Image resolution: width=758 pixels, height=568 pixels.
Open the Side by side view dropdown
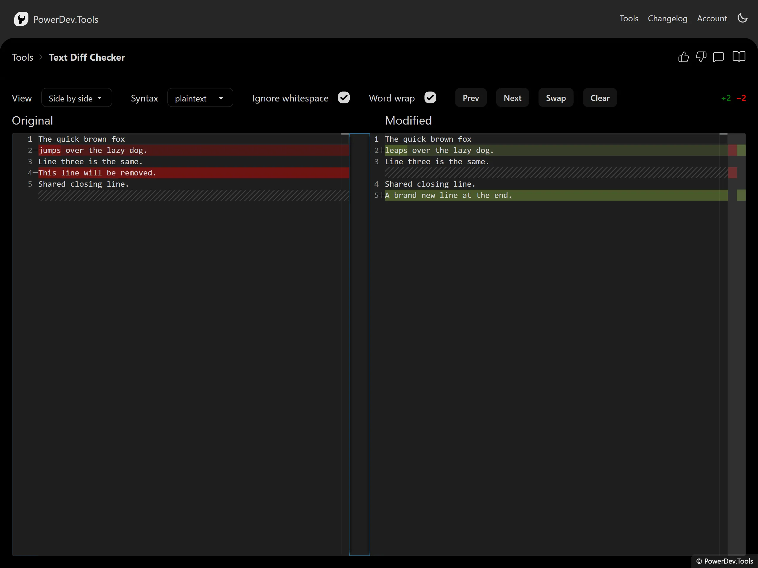point(77,98)
